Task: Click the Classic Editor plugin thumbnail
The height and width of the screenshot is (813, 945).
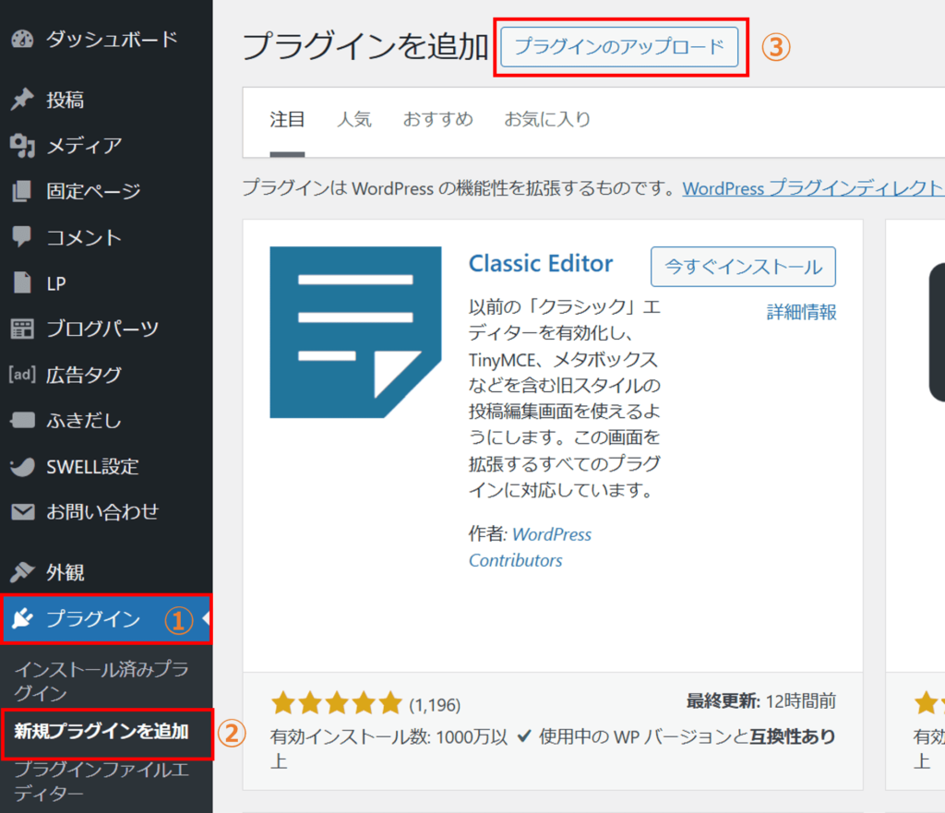Action: coord(355,332)
